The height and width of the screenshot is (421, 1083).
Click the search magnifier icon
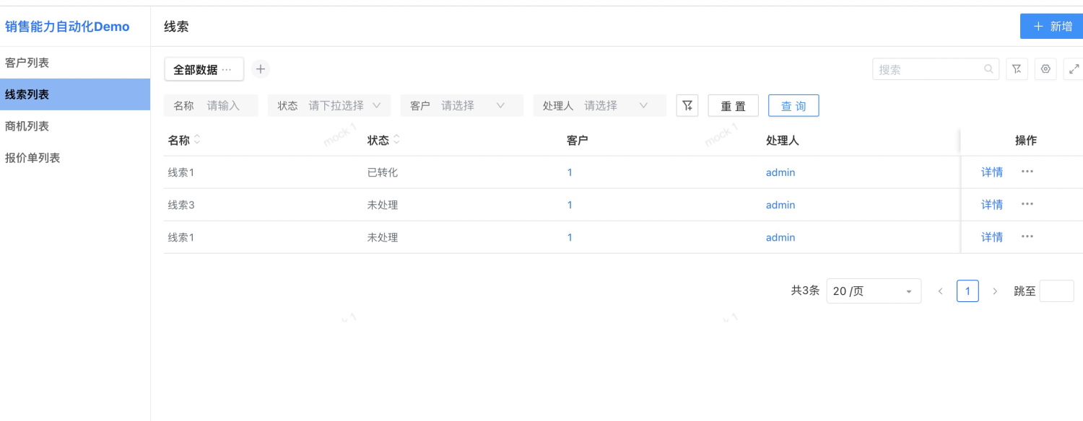coord(988,69)
